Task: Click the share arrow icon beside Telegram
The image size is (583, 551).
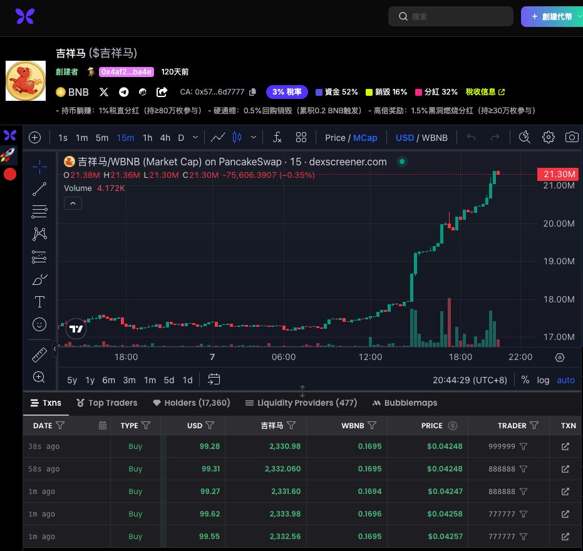Action: point(162,92)
